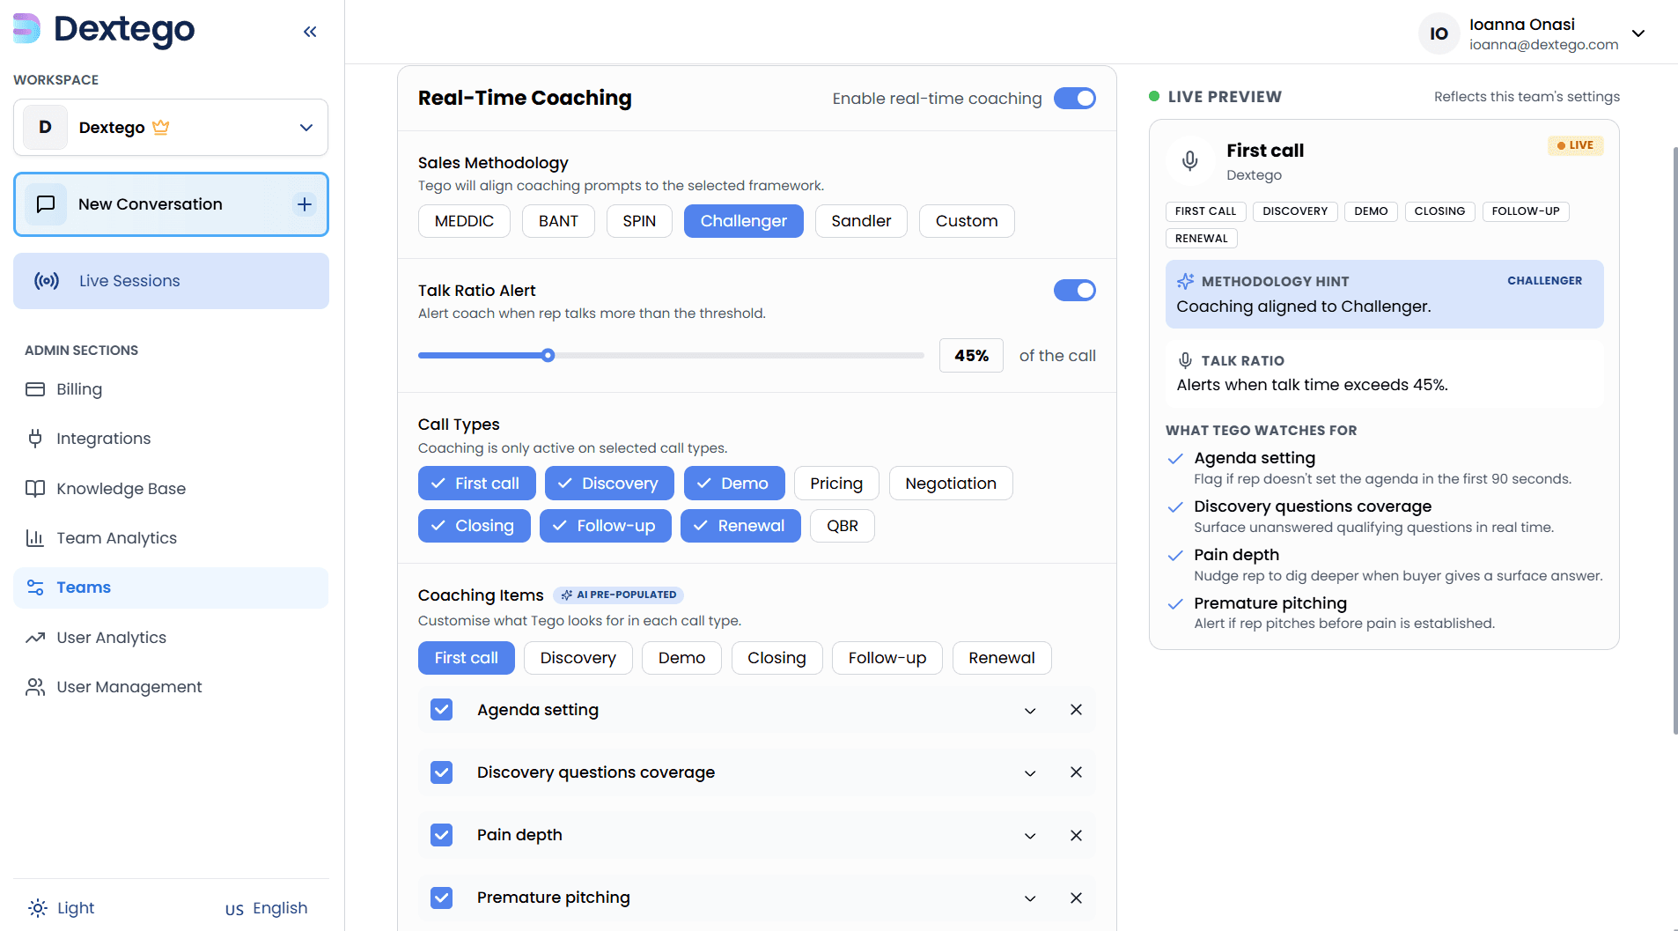Expand the Premature pitching item chevron

point(1030,898)
